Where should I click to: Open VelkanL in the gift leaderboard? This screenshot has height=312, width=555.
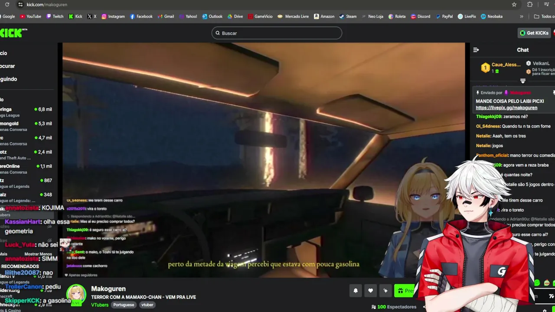(x=541, y=63)
